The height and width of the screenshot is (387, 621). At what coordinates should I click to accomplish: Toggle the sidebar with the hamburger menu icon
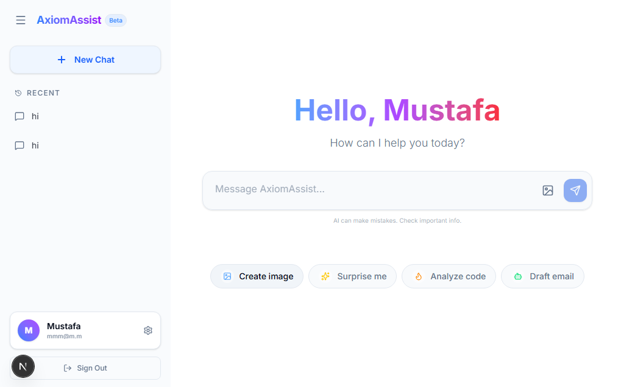click(x=21, y=20)
